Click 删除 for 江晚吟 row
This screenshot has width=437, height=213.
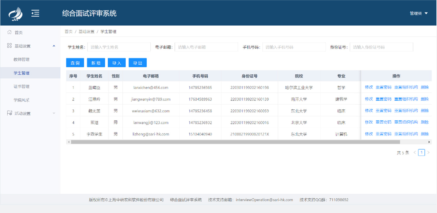pyautogui.click(x=425, y=99)
